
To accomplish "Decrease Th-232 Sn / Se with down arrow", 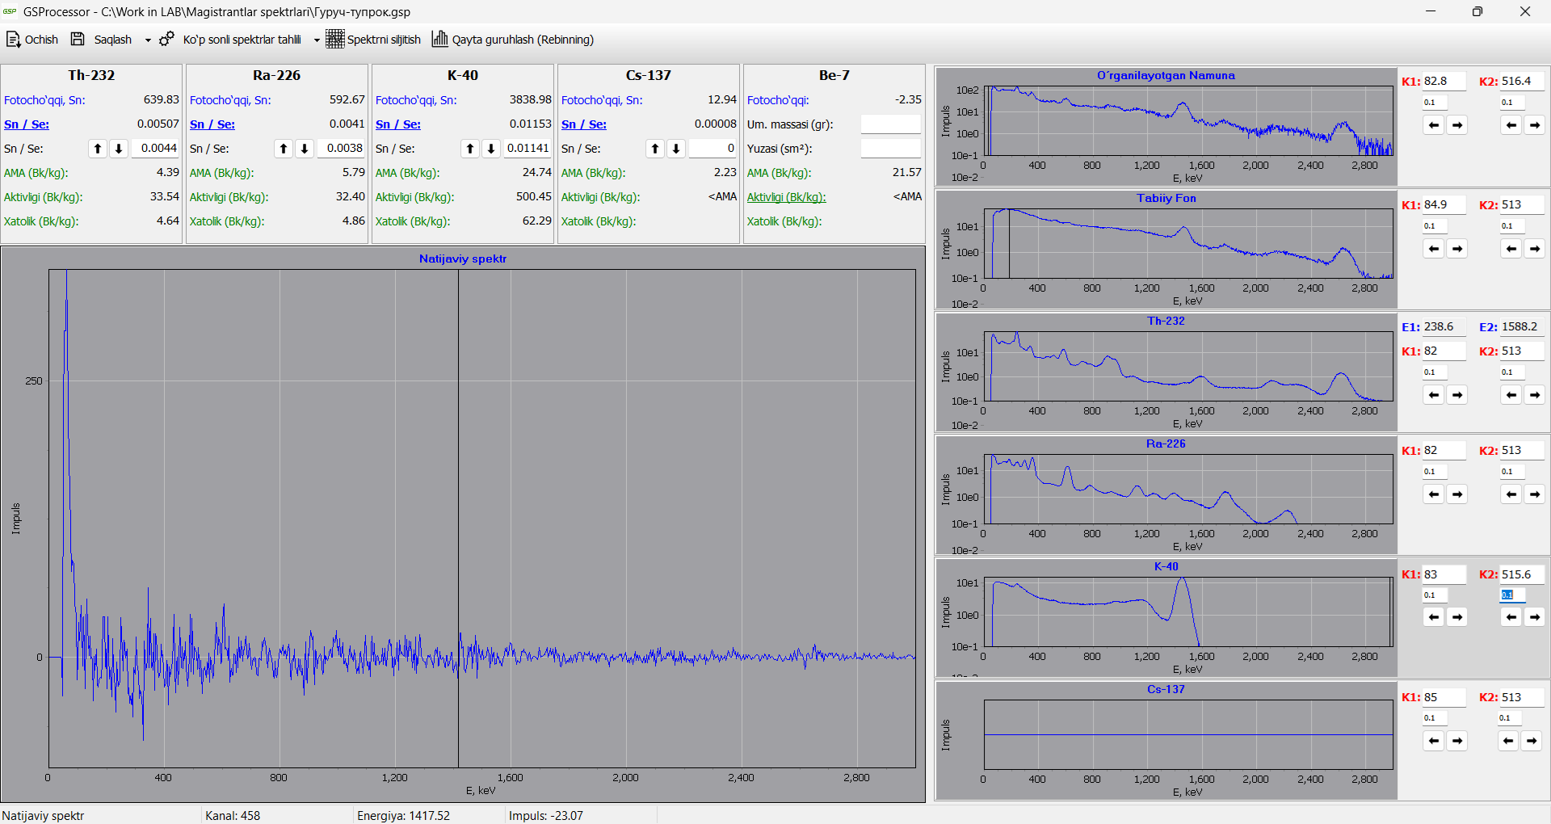I will point(119,149).
